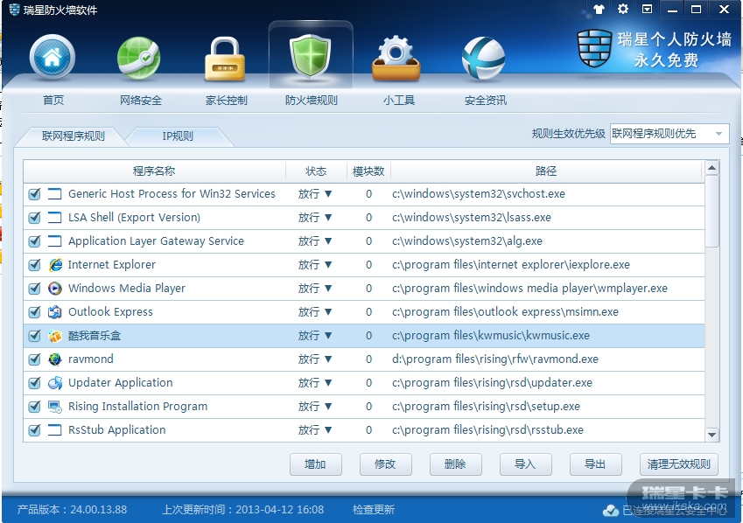This screenshot has height=523, width=743.
Task: Open the 小工具 gear toolbox icon
Action: click(x=397, y=59)
